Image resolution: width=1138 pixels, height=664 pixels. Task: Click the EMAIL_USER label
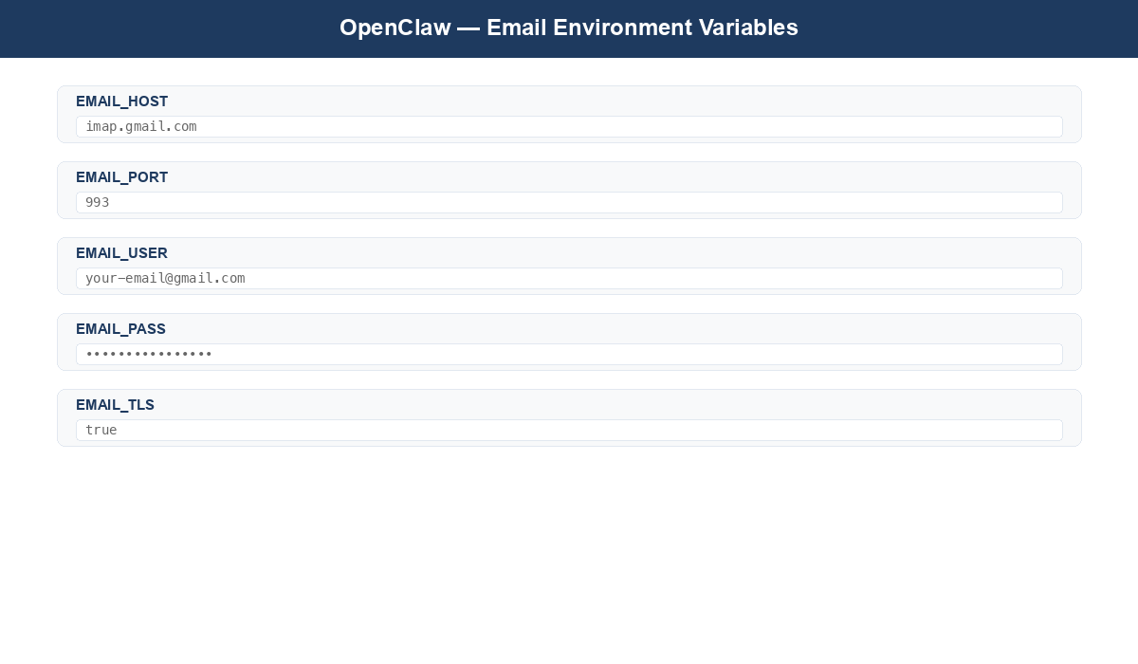tap(121, 253)
